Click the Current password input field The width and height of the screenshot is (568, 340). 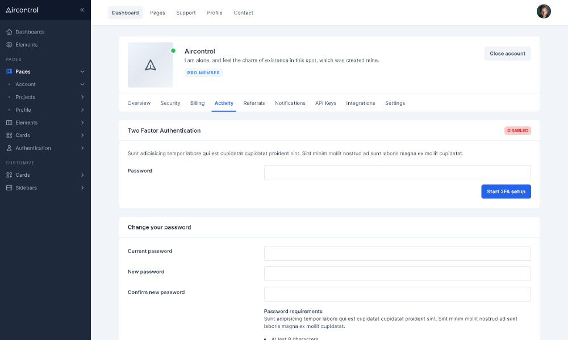397,253
